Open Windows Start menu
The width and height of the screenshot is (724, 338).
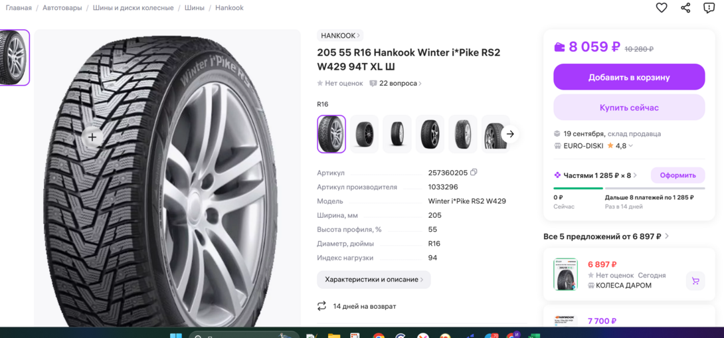pos(176,335)
